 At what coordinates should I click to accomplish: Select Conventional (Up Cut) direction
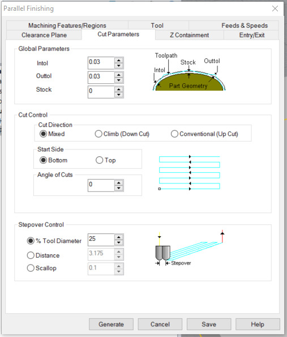204,134
